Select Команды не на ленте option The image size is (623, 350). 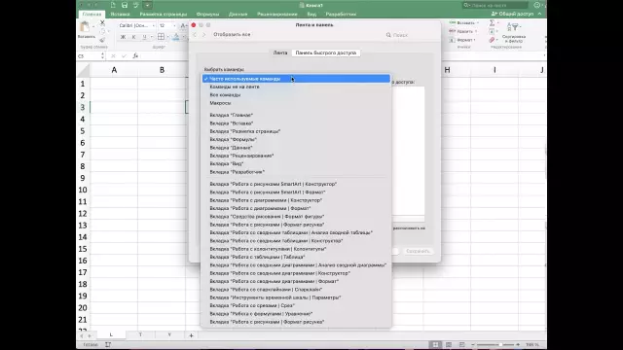(x=296, y=87)
